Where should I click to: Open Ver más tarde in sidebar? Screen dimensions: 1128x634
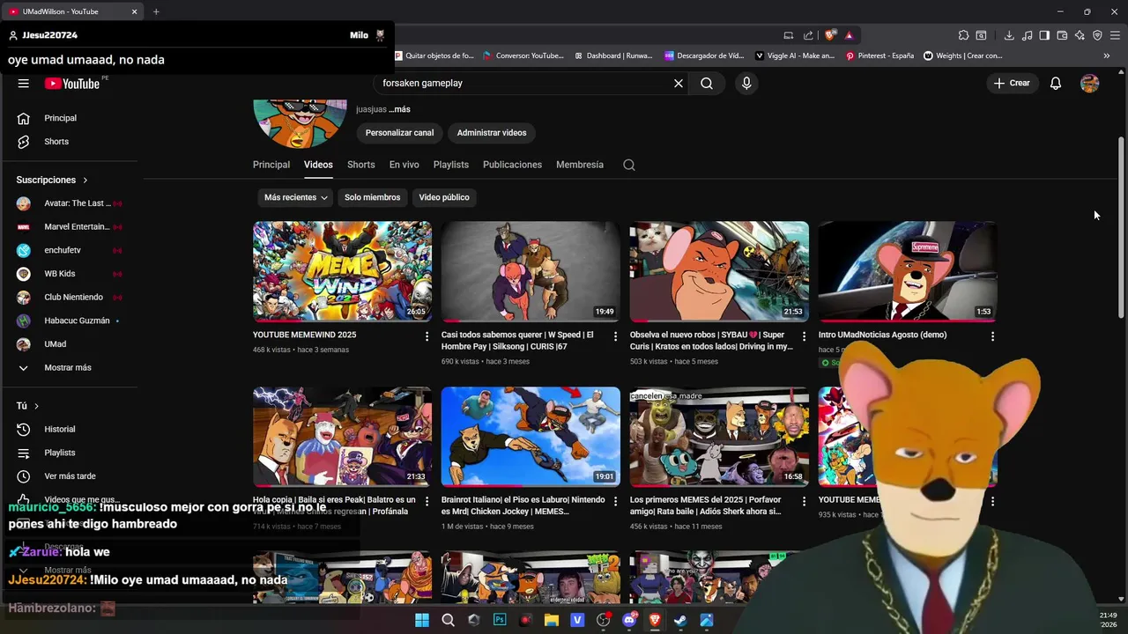68,476
